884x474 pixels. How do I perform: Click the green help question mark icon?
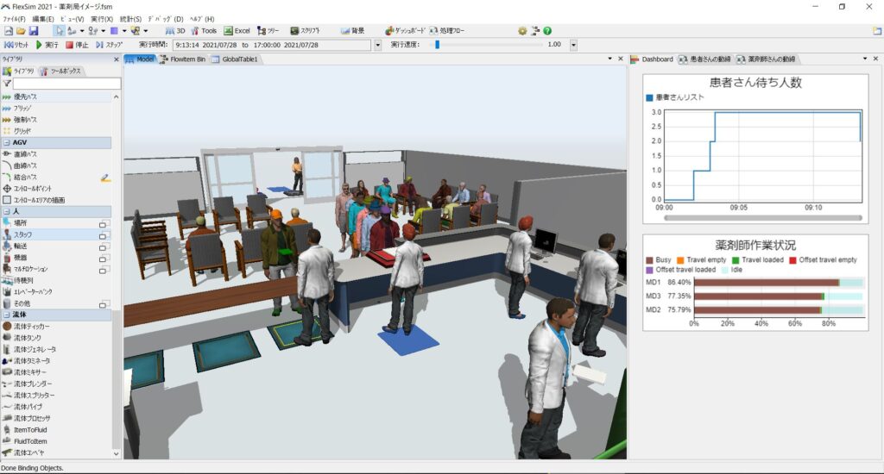[x=547, y=31]
